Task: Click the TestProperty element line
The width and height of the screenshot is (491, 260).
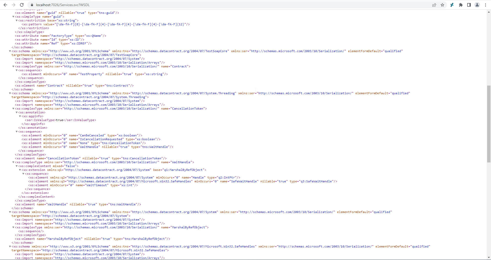Action: tap(95, 74)
